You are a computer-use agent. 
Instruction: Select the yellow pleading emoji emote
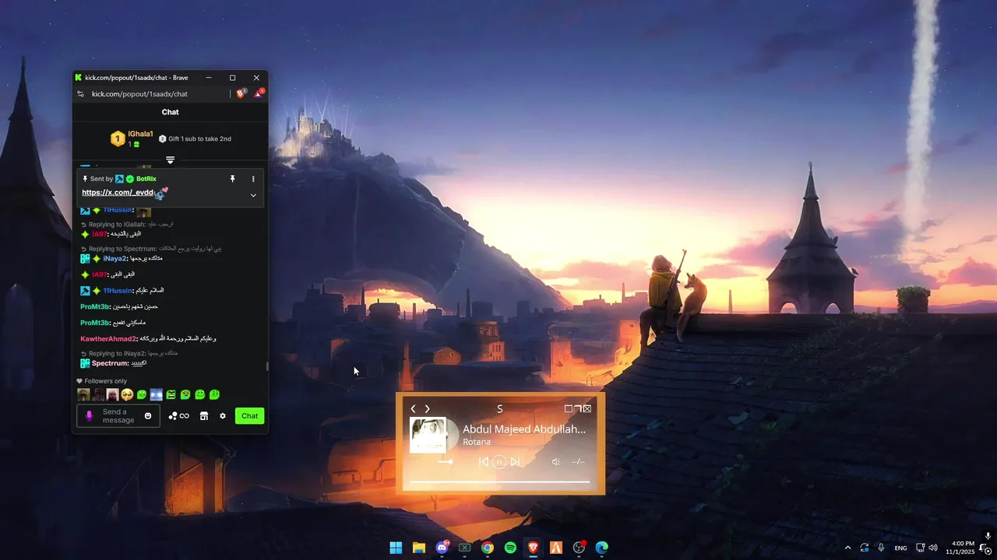(127, 395)
